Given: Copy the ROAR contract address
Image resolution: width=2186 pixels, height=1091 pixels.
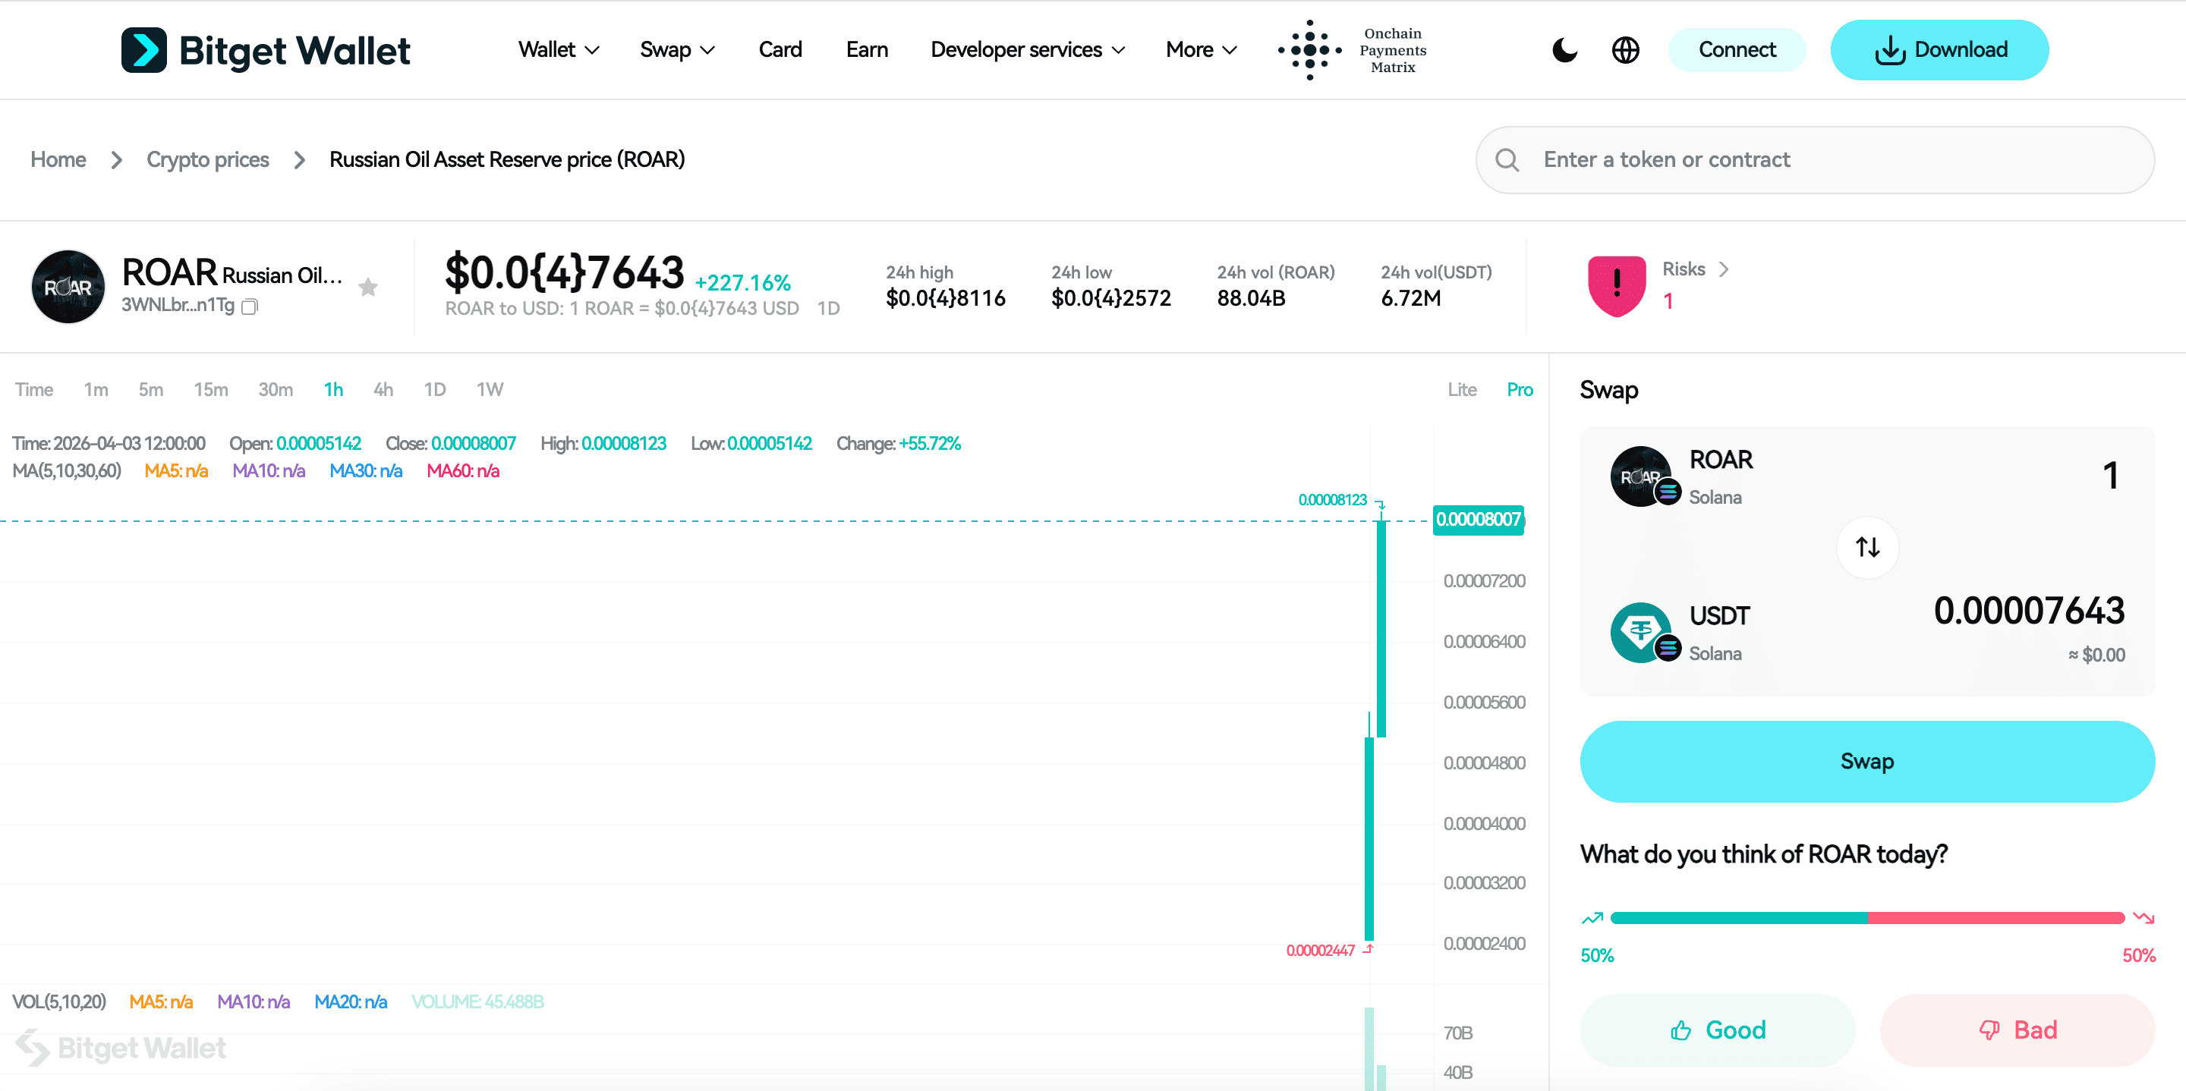Looking at the screenshot, I should point(250,307).
